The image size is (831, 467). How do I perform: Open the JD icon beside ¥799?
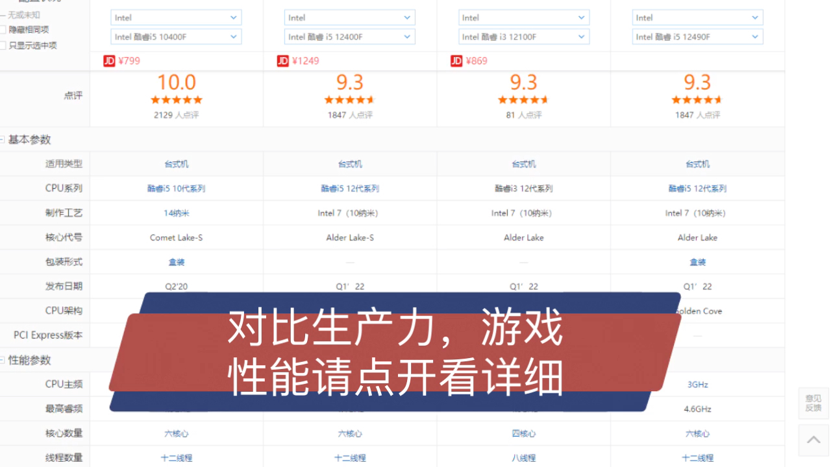tap(109, 61)
